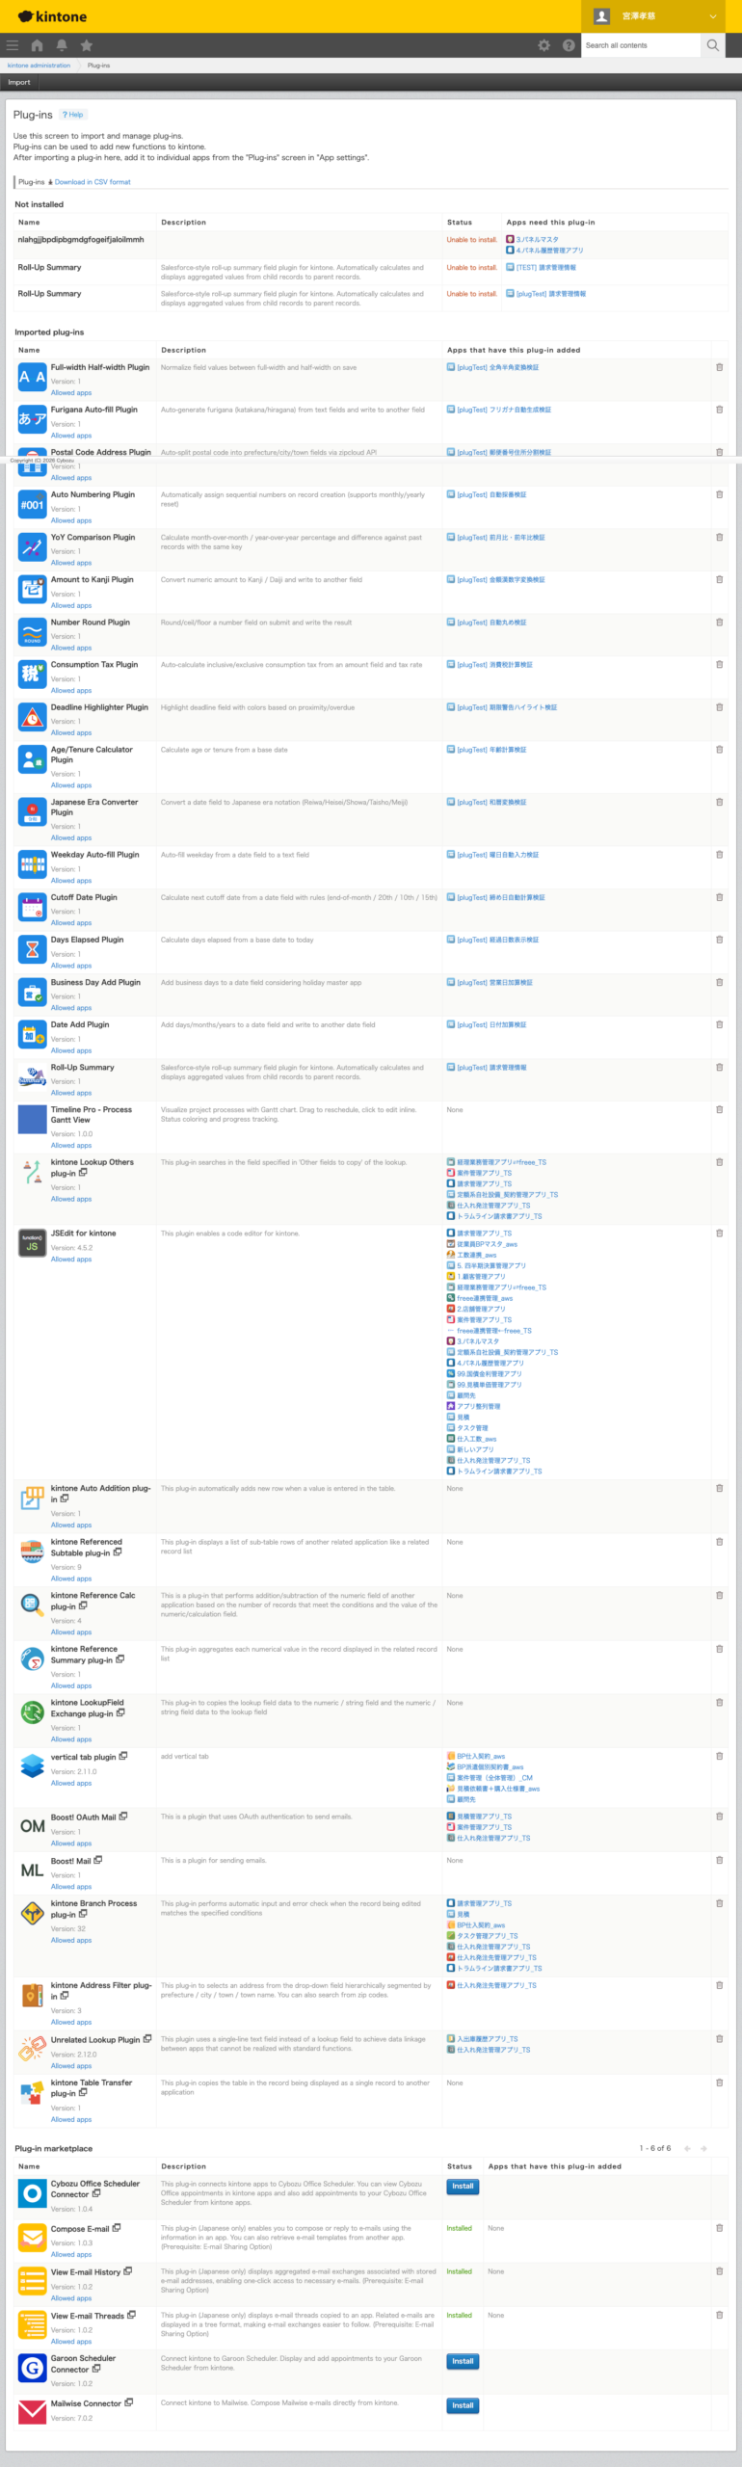Open the settings gear in header
The width and height of the screenshot is (742, 2467).
tap(543, 45)
